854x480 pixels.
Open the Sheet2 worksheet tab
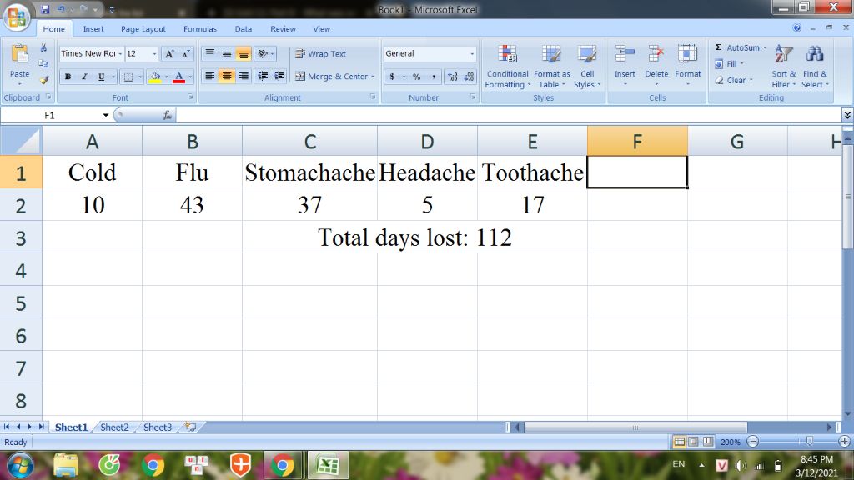pyautogui.click(x=114, y=427)
